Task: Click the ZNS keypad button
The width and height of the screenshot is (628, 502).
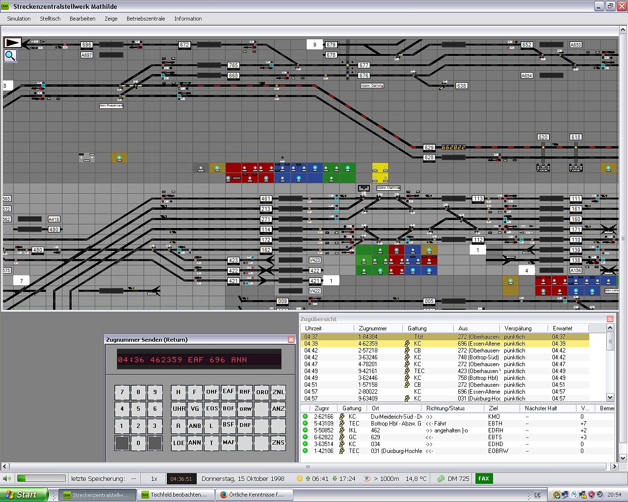Action: (278, 443)
